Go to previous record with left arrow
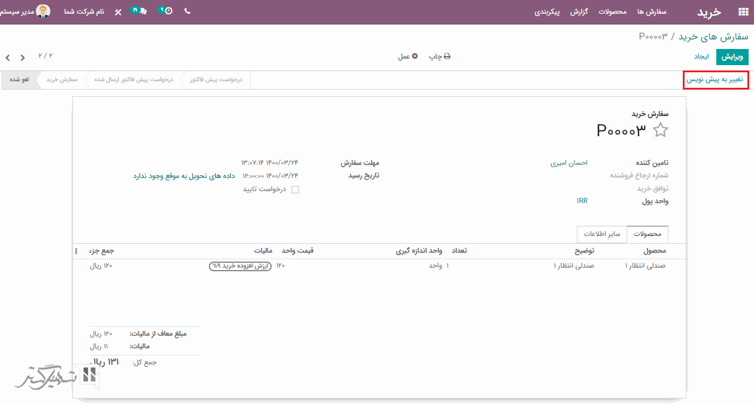Viewport: 754px width, 405px height. pos(8,58)
